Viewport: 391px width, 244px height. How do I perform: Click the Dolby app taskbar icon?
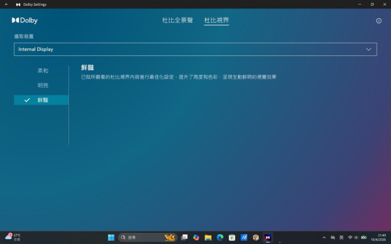268,237
